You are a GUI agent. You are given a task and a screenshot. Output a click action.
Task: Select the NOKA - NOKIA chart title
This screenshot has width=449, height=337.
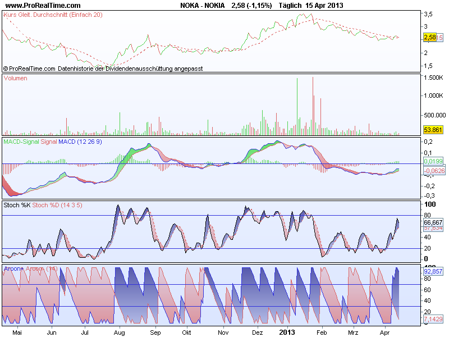point(203,6)
